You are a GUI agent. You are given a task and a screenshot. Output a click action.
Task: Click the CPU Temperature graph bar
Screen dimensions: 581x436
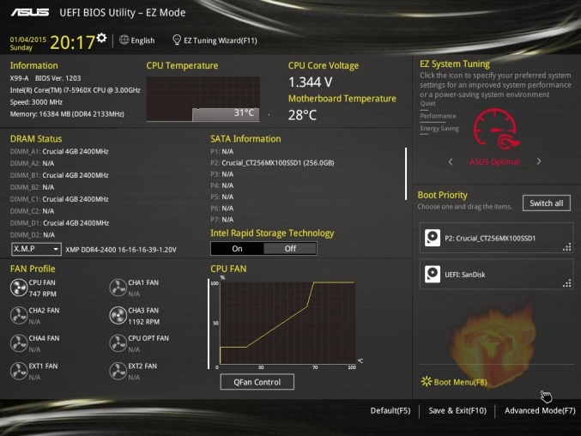point(226,114)
